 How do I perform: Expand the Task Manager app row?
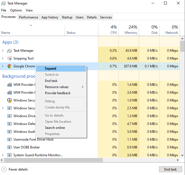pos(3,51)
